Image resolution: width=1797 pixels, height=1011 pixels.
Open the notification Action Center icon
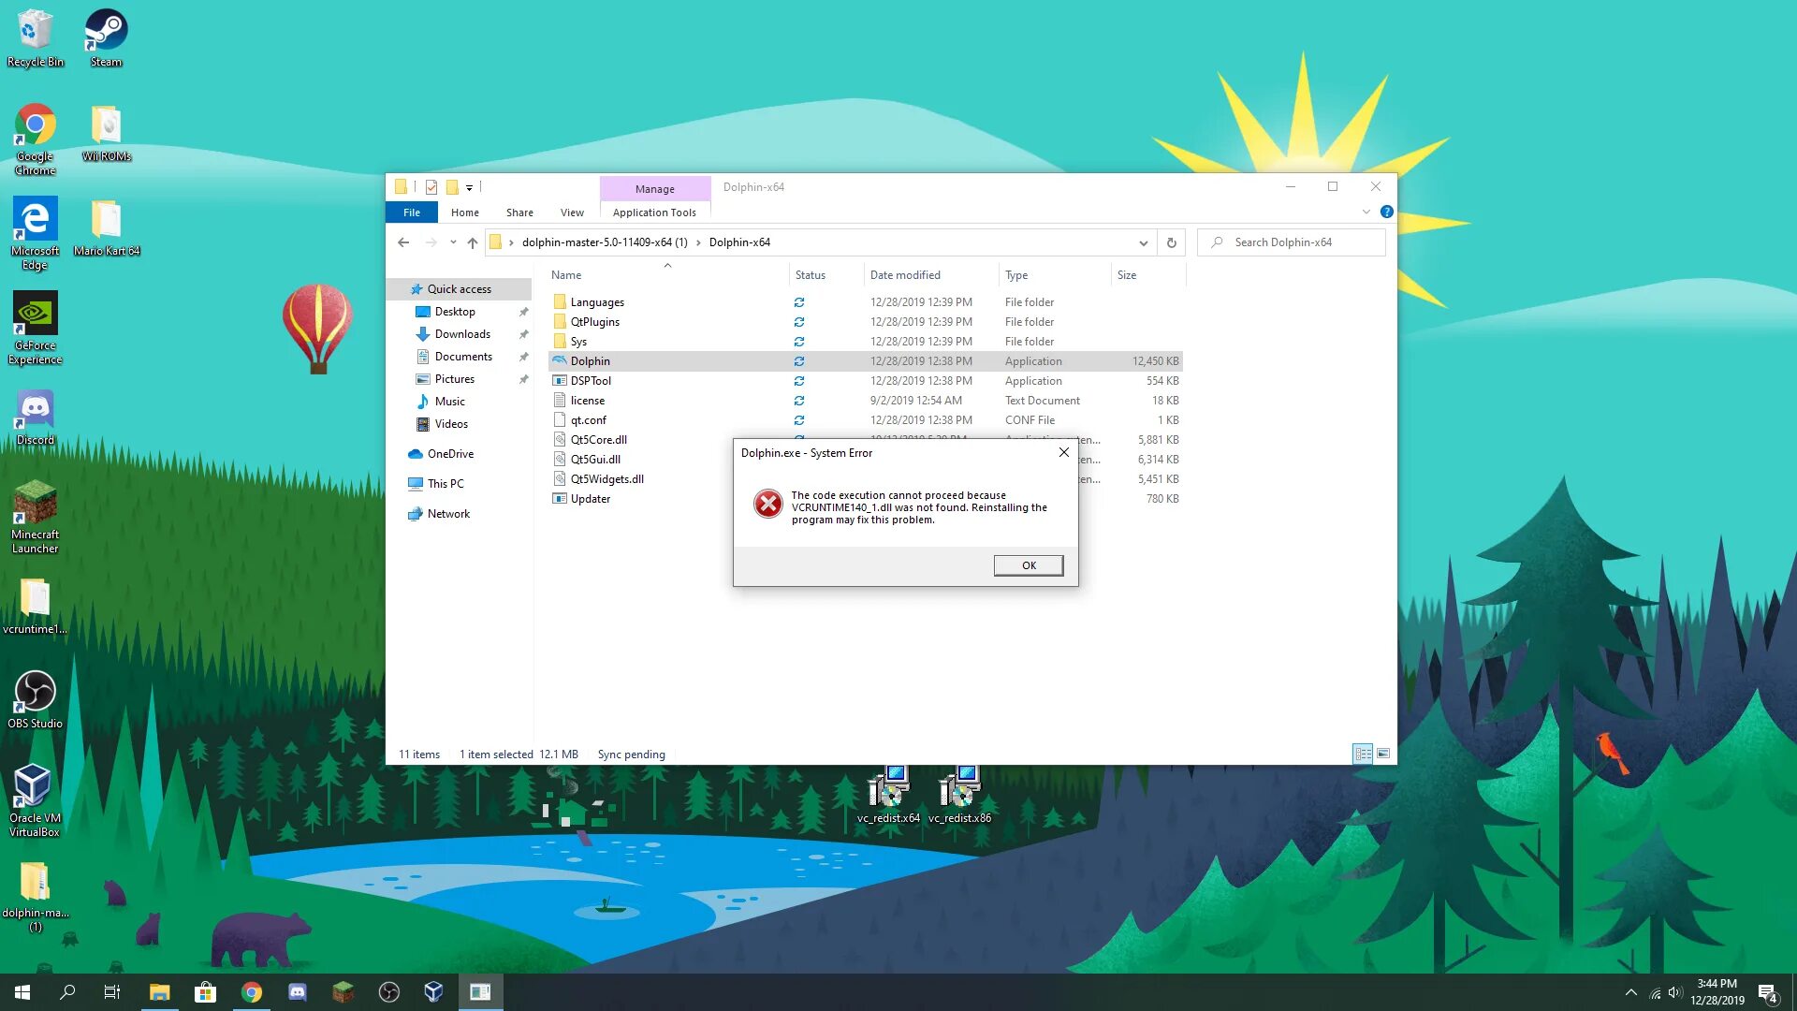click(x=1768, y=993)
